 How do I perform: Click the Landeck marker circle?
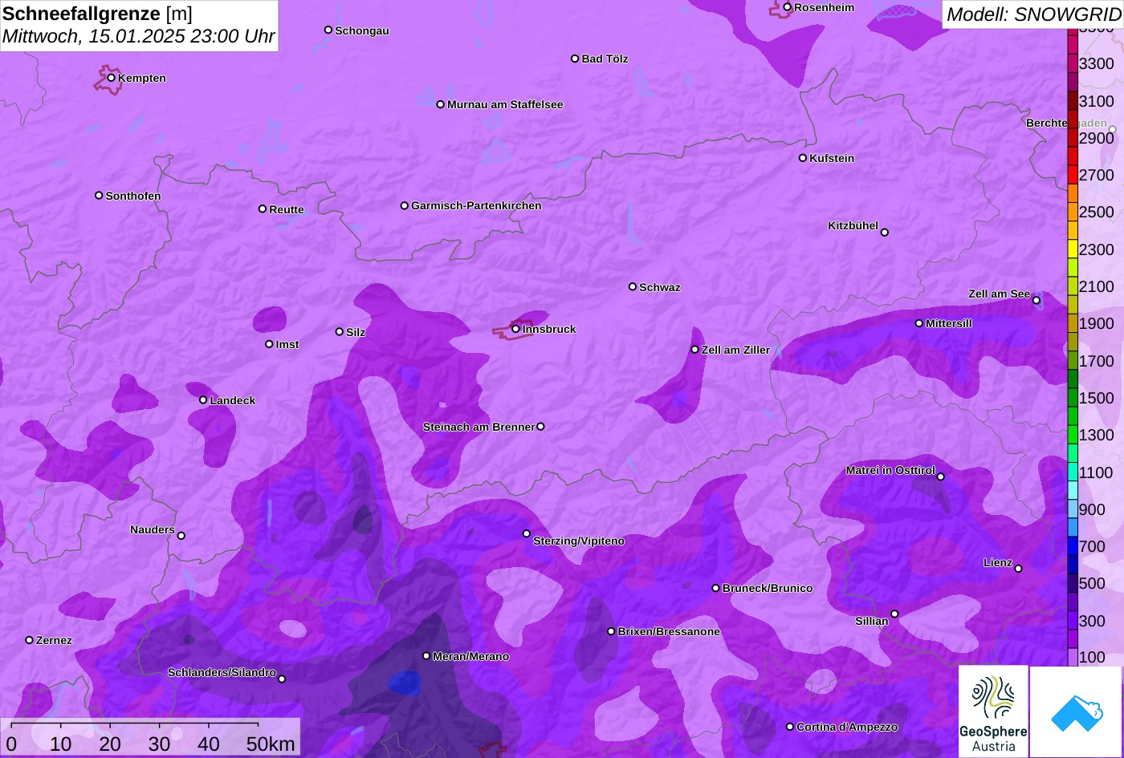tap(203, 400)
